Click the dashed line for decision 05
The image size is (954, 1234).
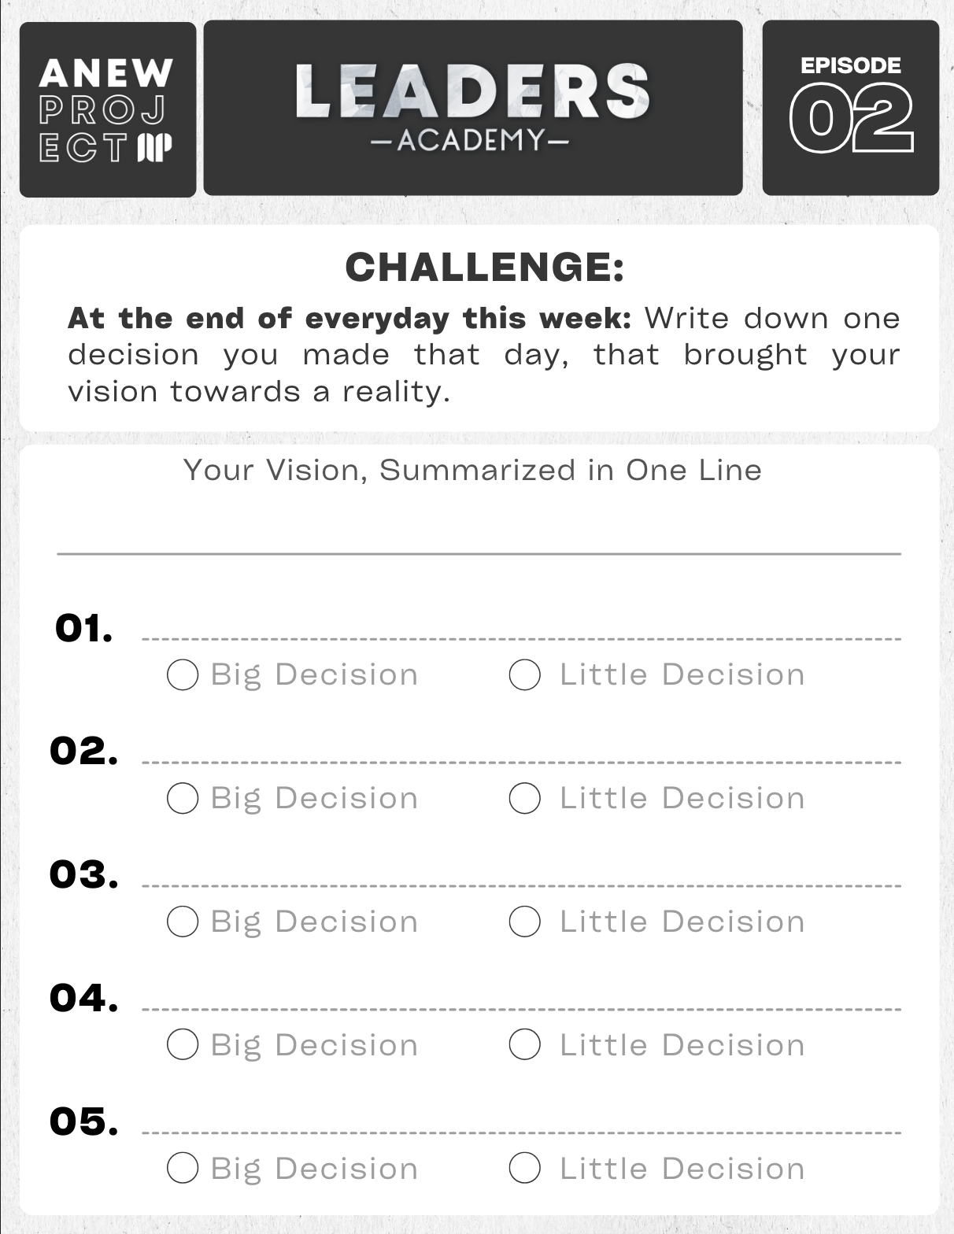pyautogui.click(x=521, y=1133)
